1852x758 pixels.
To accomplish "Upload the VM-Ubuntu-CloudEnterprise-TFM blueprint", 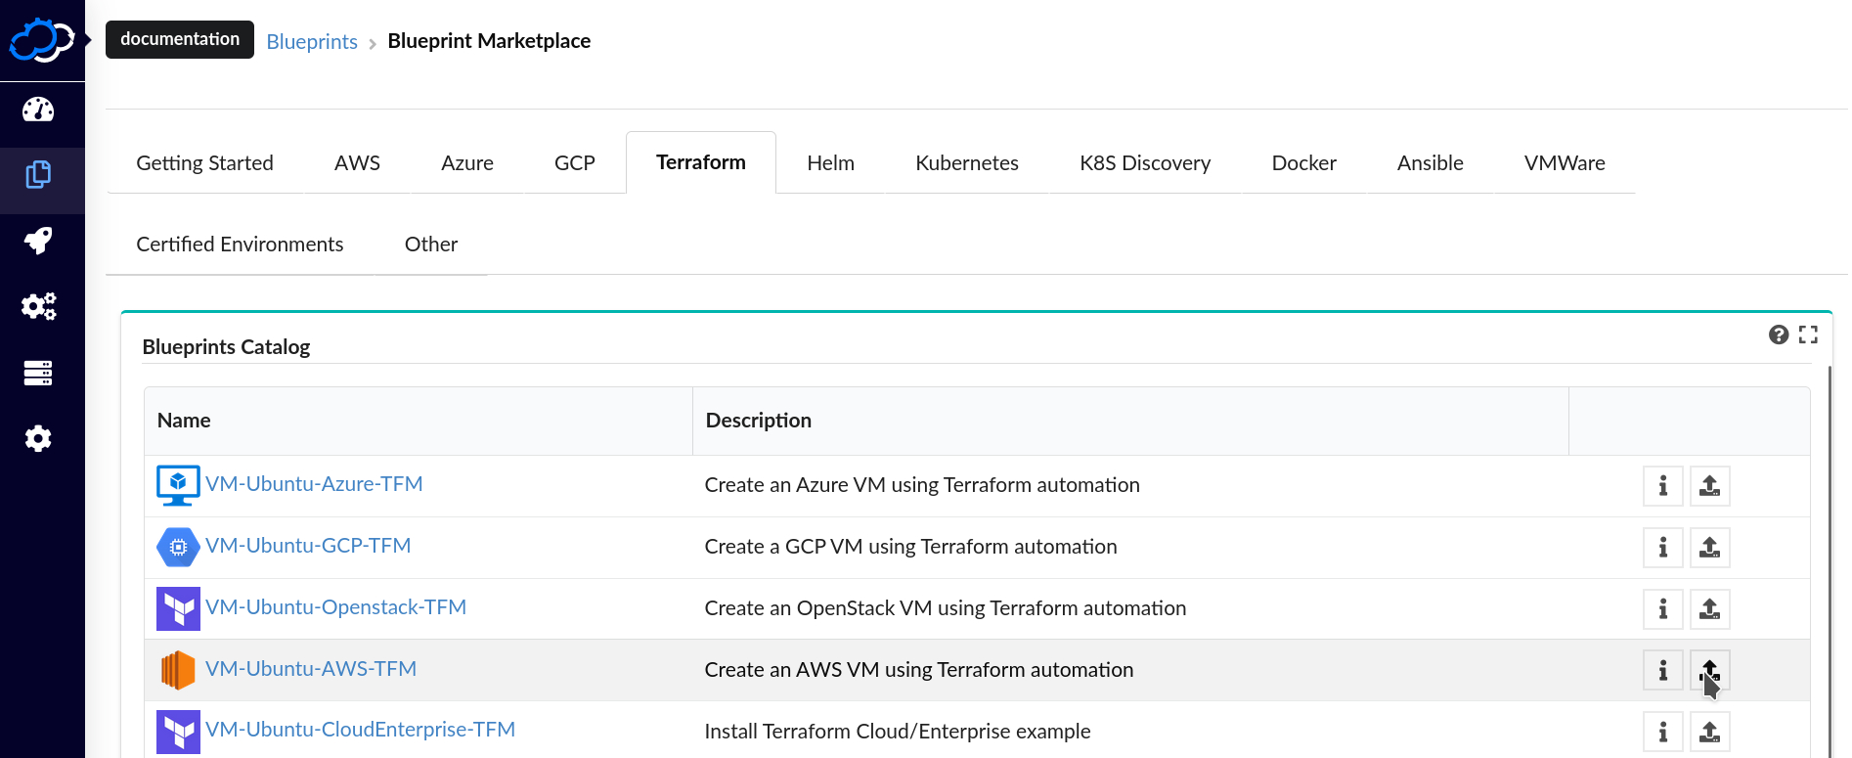I will click(x=1709, y=732).
